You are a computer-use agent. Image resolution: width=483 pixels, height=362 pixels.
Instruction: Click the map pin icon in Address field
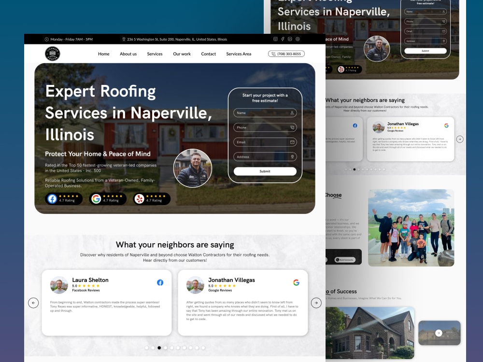(292, 157)
